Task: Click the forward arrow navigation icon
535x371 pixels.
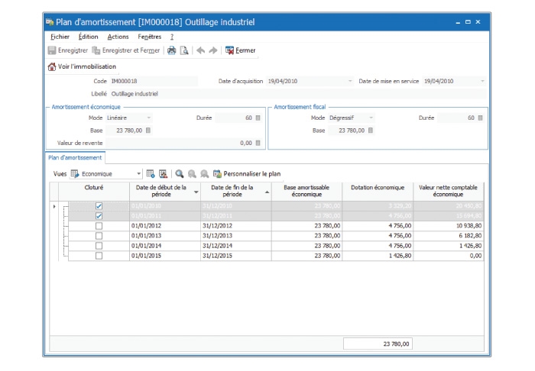Action: coord(212,50)
